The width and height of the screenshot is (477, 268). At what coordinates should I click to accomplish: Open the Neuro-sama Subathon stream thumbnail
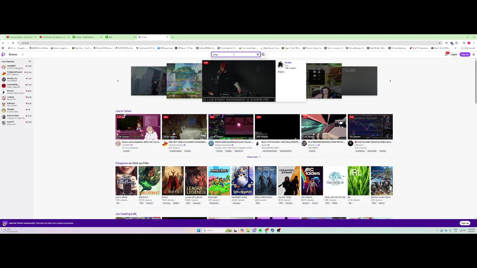point(138,127)
